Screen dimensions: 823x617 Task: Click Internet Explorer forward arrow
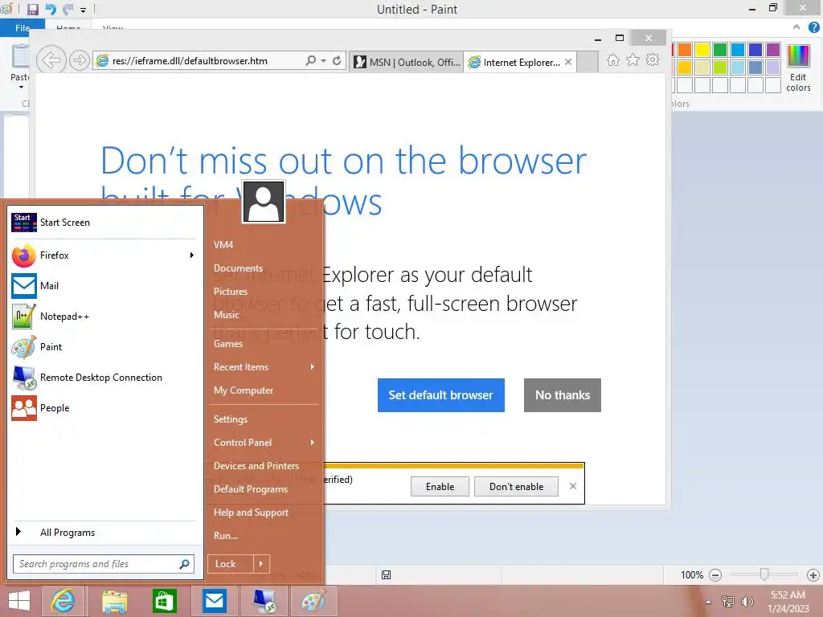80,60
